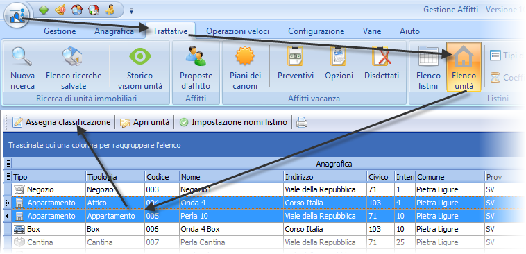526x254 pixels.
Task: Select the 'Onda 4' name cell
Action: (232, 203)
